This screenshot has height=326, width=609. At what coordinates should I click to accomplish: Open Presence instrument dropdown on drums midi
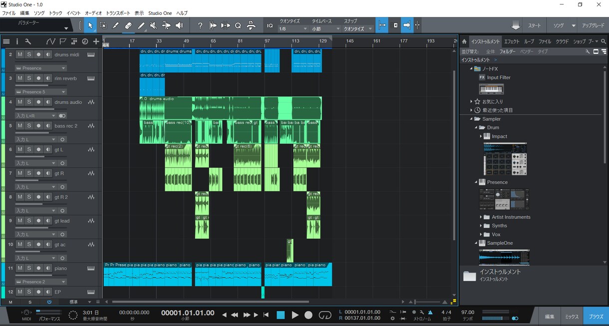click(40, 68)
